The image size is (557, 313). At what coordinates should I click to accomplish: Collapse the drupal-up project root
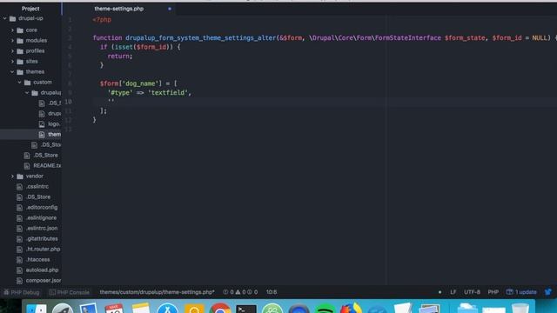coord(5,18)
